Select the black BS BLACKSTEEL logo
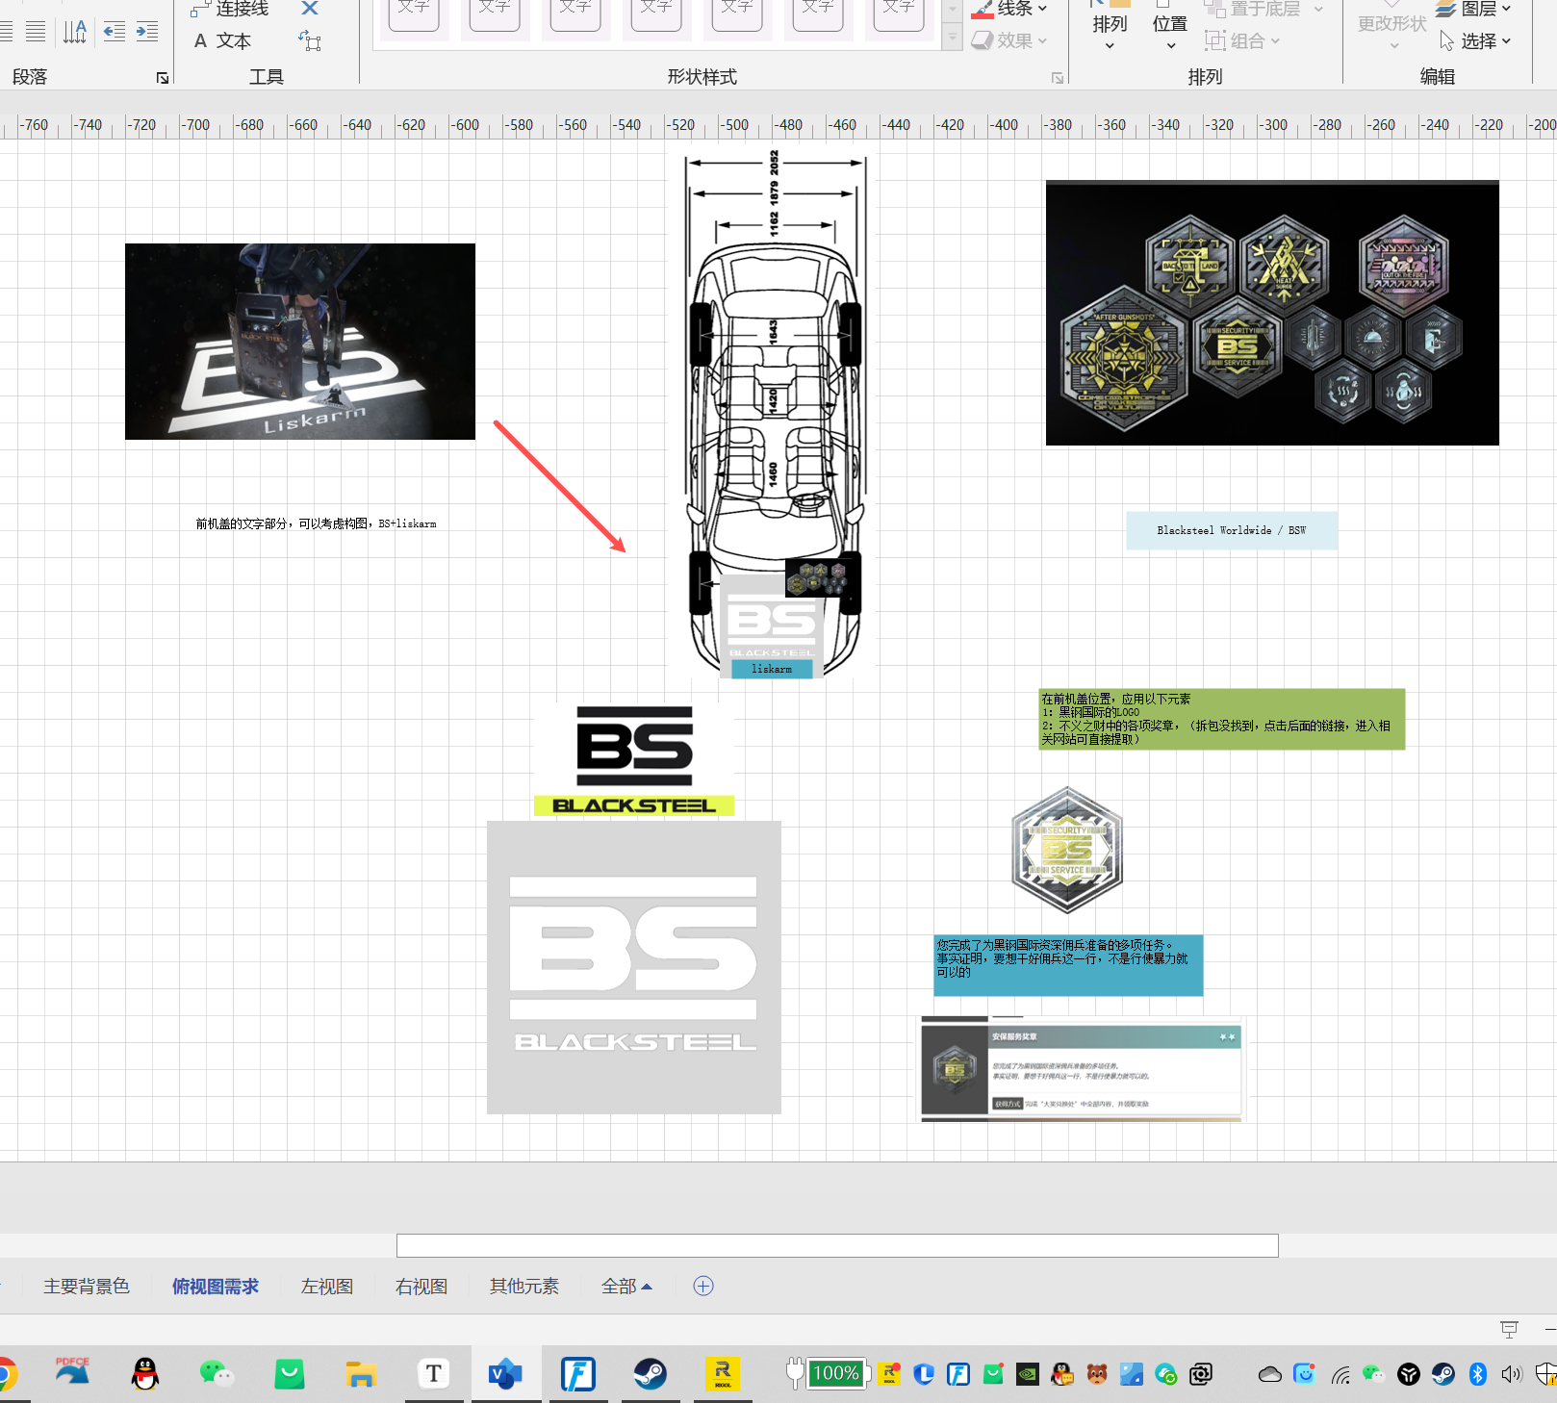This screenshot has height=1403, width=1557. 634,760
